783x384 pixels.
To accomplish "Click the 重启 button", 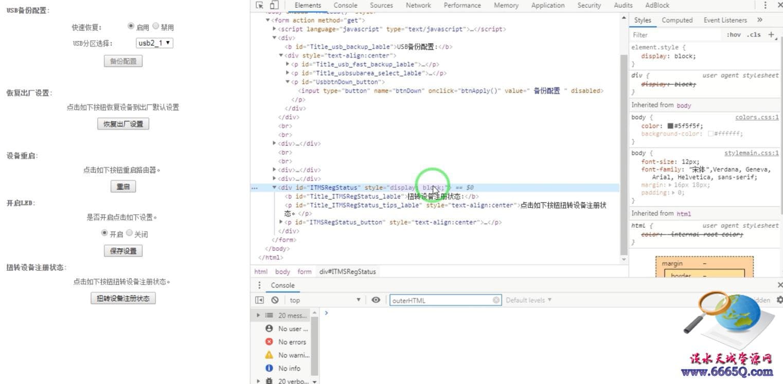I will tap(123, 187).
